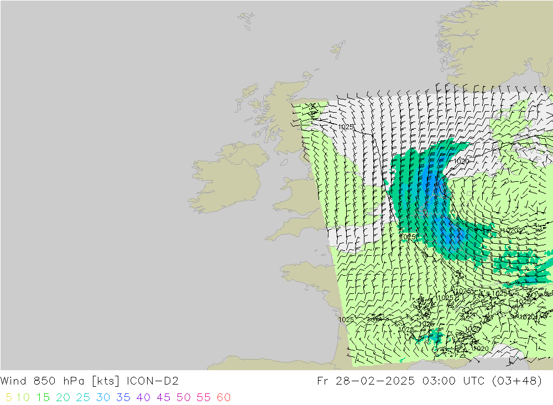Click the blue '30' legend value
The height and width of the screenshot is (405, 553).
[x=103, y=397]
